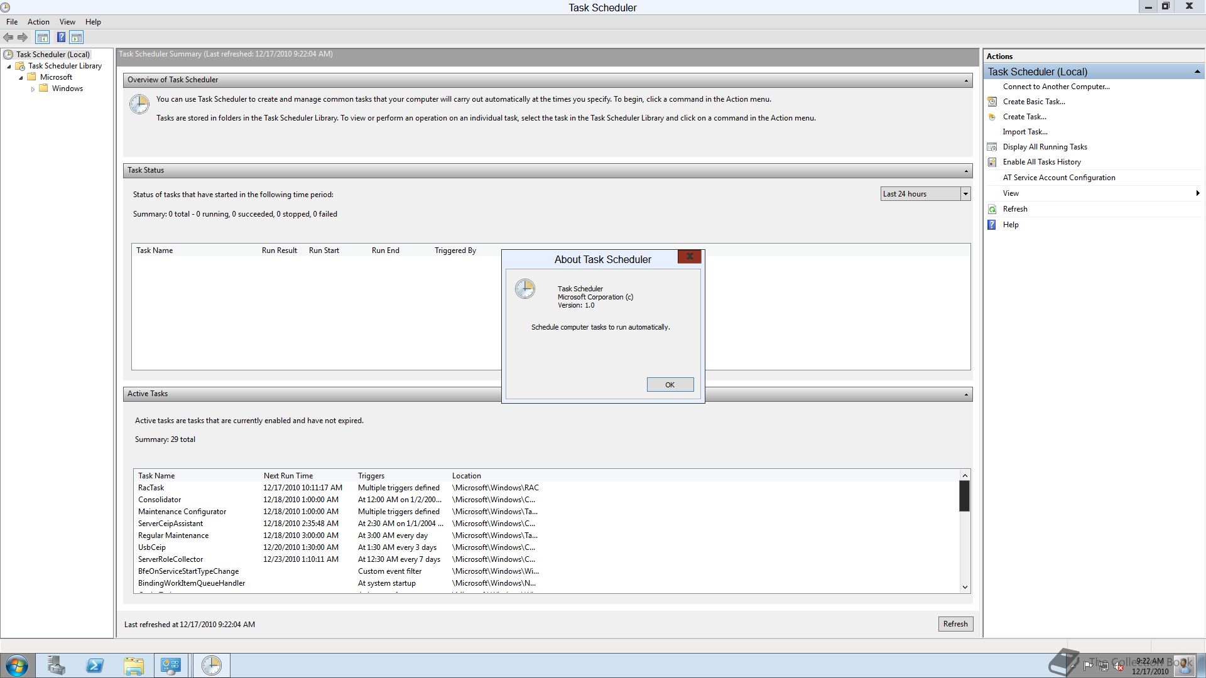Screen dimensions: 1206x678
Task: Select Maintenance Configurator task row
Action: [x=546, y=512]
